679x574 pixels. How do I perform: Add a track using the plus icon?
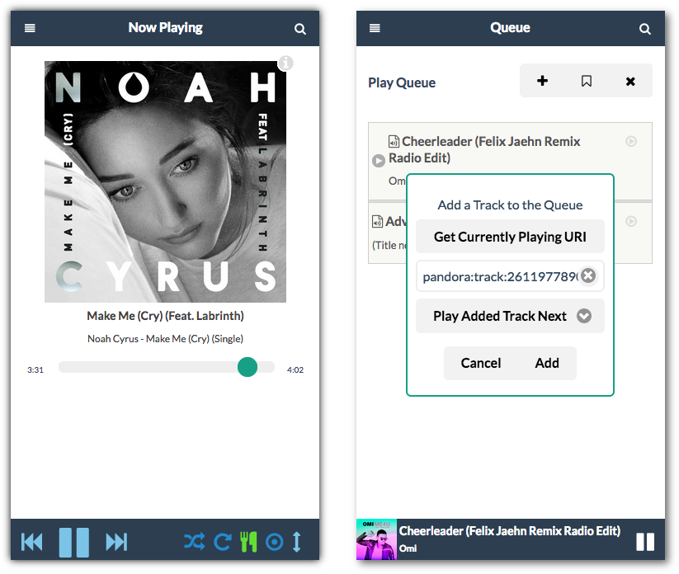point(542,81)
